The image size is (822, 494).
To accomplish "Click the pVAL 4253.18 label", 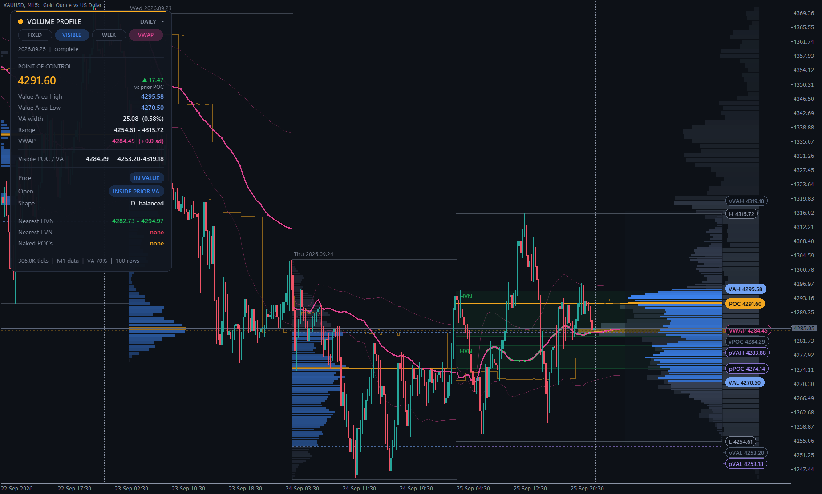I will click(745, 464).
